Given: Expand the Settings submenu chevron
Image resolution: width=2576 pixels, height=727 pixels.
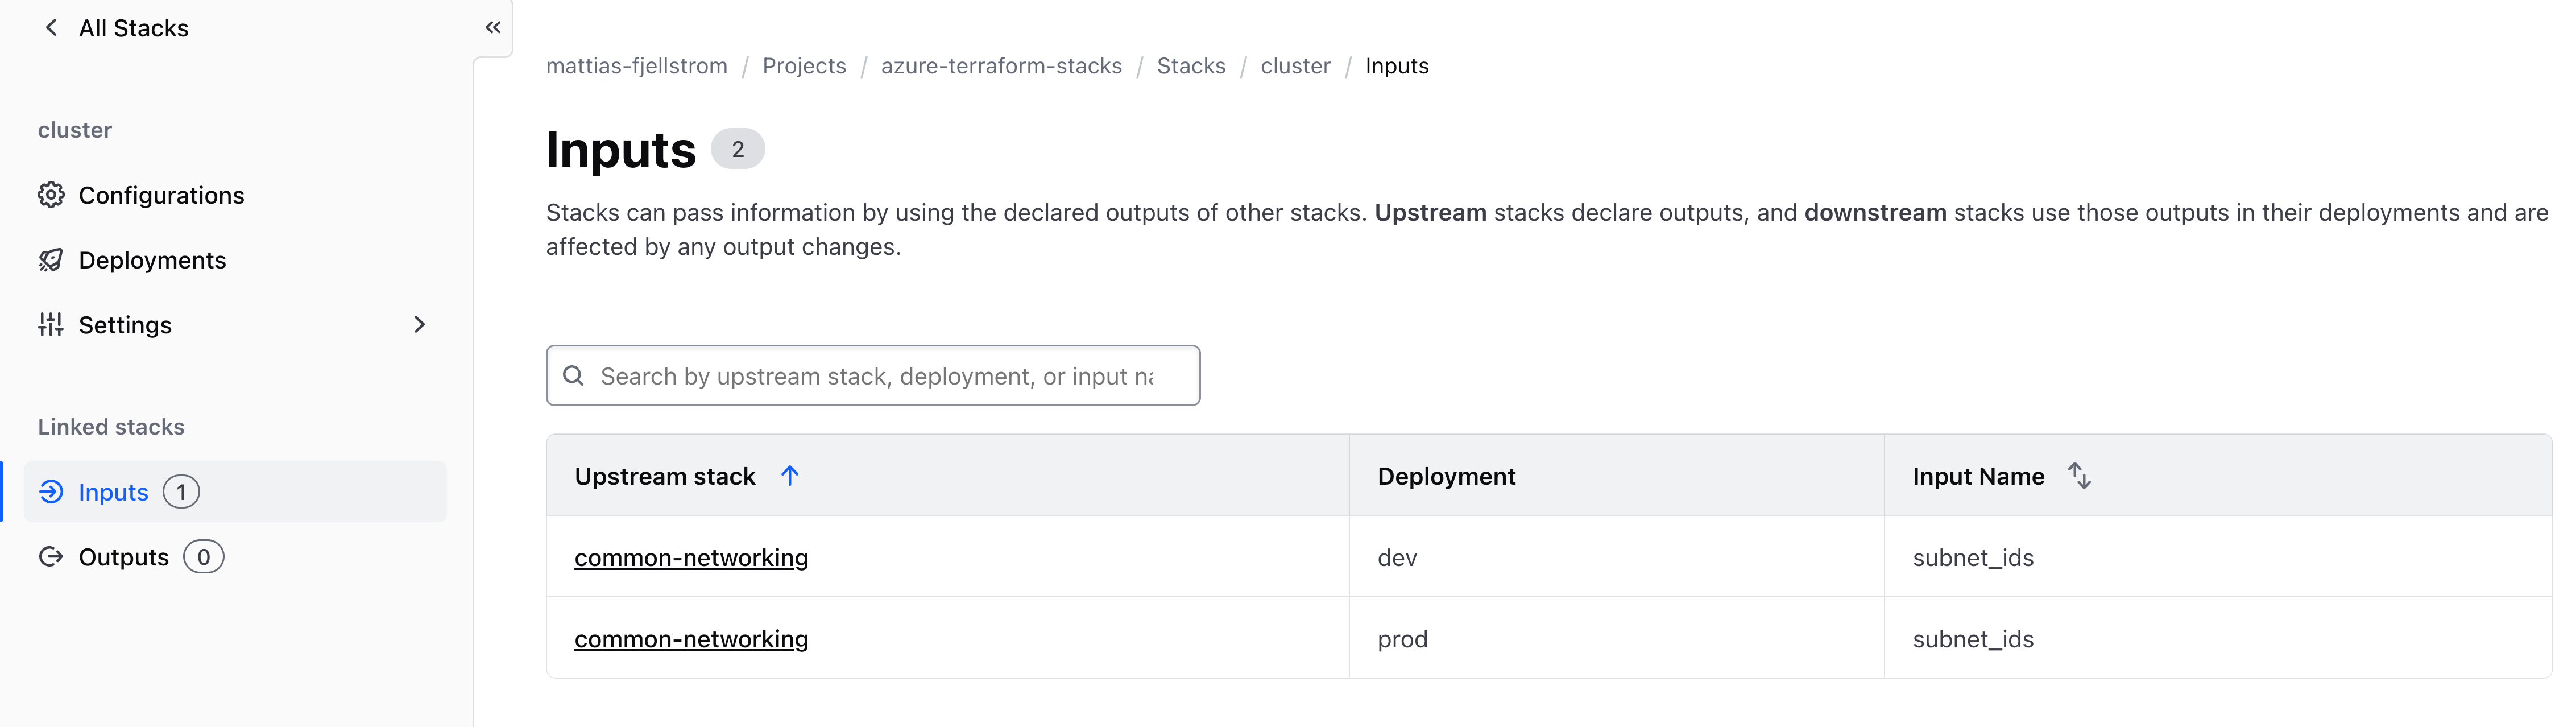Looking at the screenshot, I should [419, 324].
